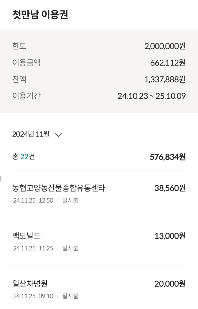Open the 2024년 11월 month picker

click(x=31, y=134)
